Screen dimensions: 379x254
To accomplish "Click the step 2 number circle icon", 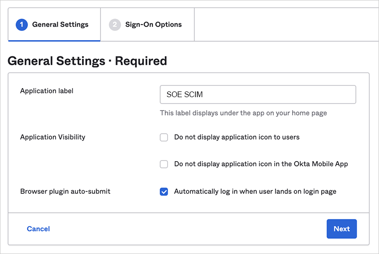I will coord(115,25).
